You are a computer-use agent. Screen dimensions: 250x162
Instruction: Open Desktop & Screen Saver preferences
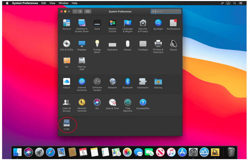point(82,26)
